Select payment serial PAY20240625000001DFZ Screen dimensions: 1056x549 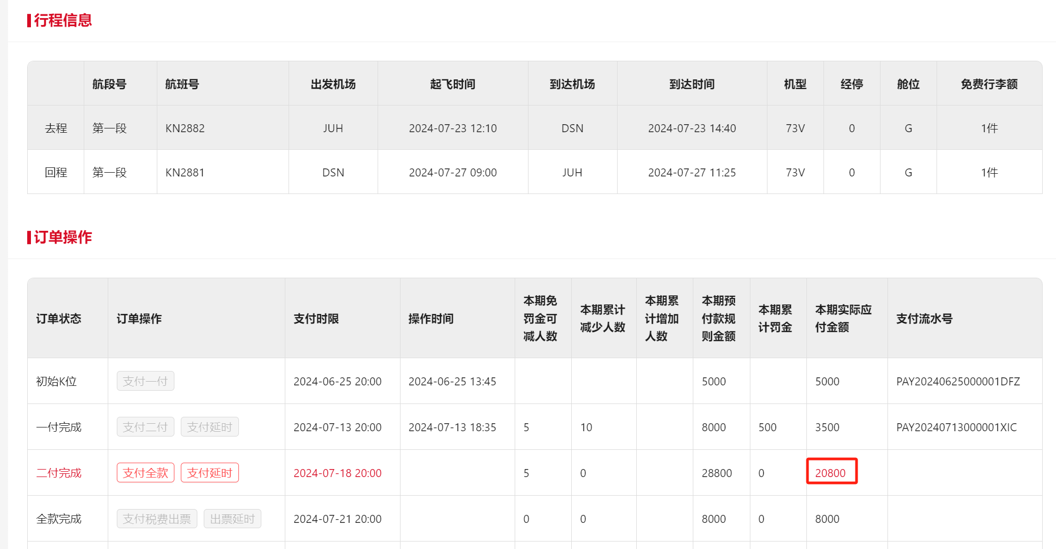click(x=958, y=382)
